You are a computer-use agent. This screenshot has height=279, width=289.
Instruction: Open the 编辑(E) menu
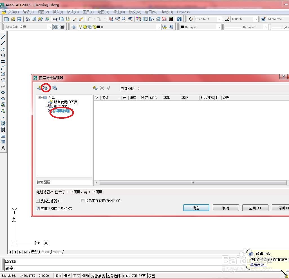28,12
